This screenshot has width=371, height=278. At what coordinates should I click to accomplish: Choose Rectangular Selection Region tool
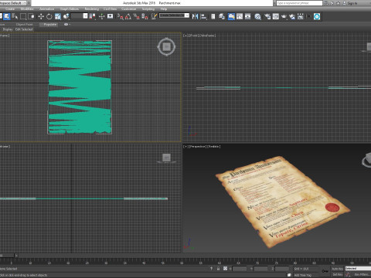click(23, 16)
